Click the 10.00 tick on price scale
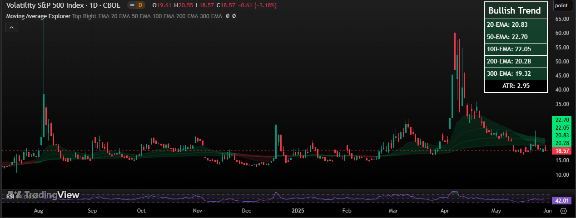The image size is (576, 218). tap(562, 174)
